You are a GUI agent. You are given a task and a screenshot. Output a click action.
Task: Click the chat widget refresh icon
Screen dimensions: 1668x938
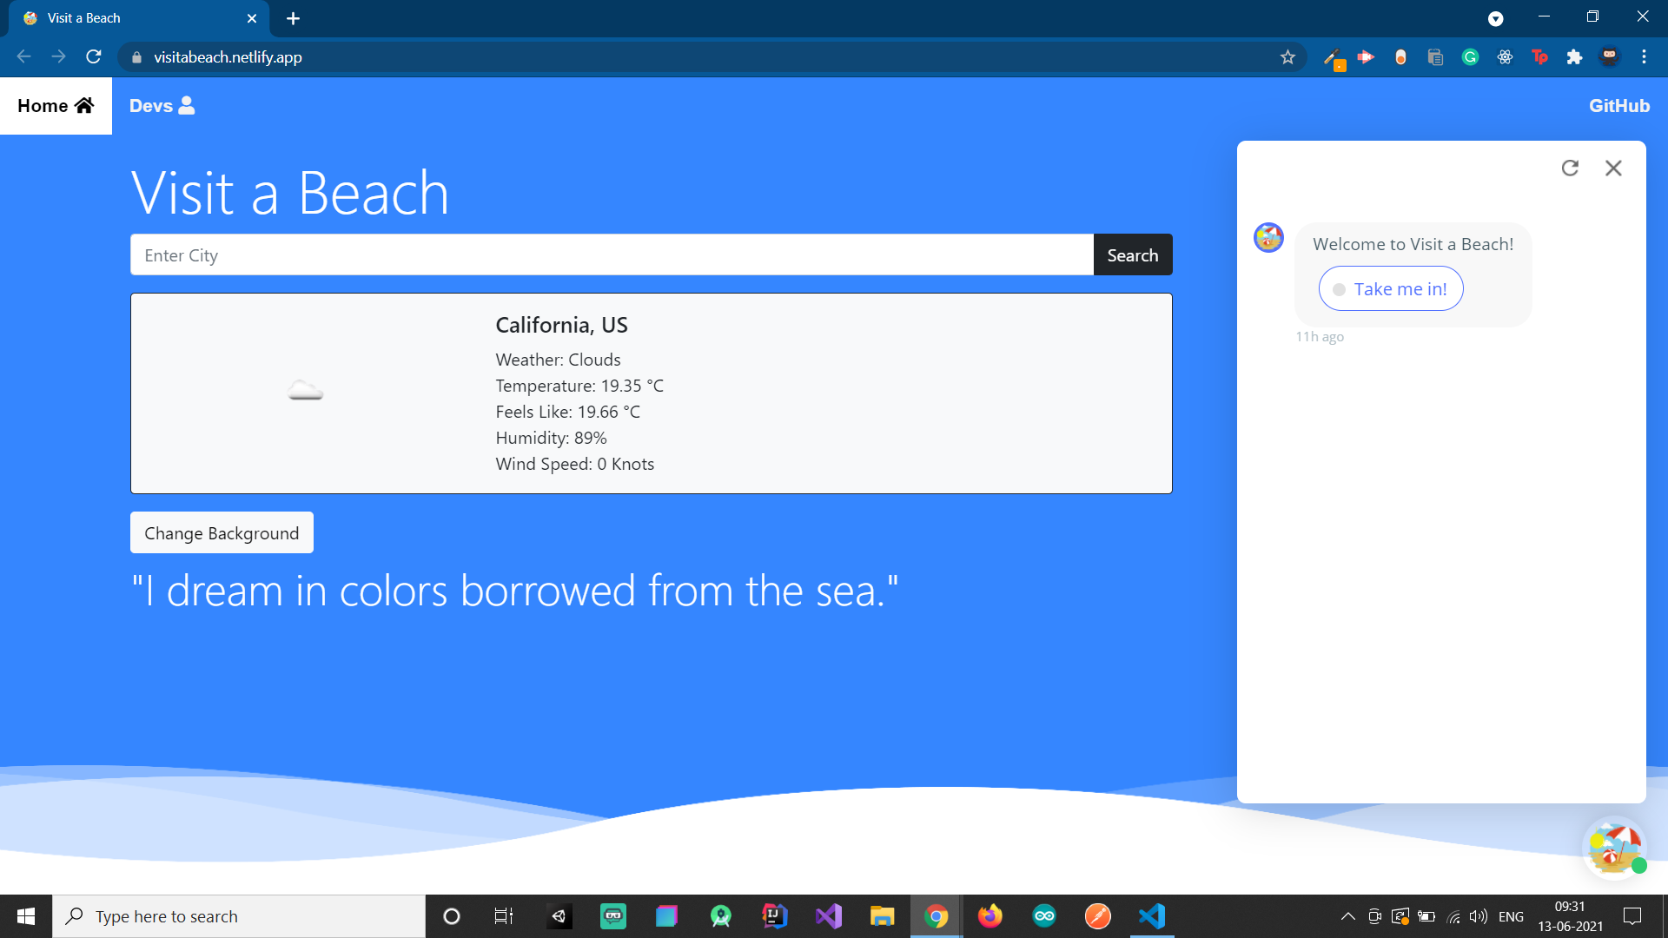1569,168
